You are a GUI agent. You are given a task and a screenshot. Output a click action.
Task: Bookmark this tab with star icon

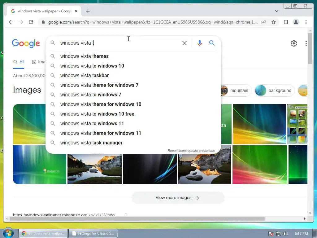[x=274, y=22]
